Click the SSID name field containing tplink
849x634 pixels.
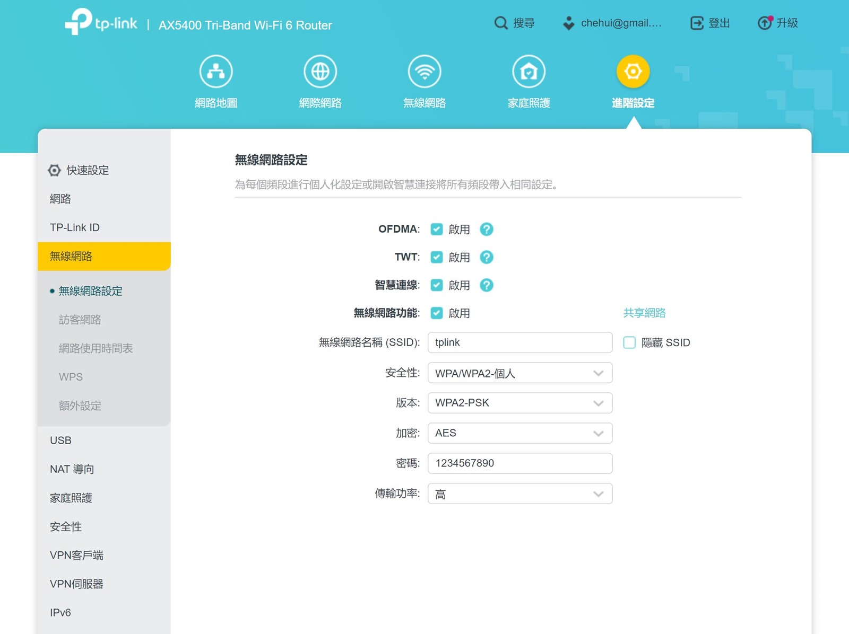click(x=519, y=342)
